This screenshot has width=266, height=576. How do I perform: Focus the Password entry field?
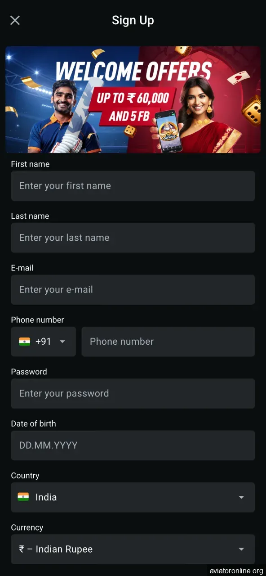133,393
